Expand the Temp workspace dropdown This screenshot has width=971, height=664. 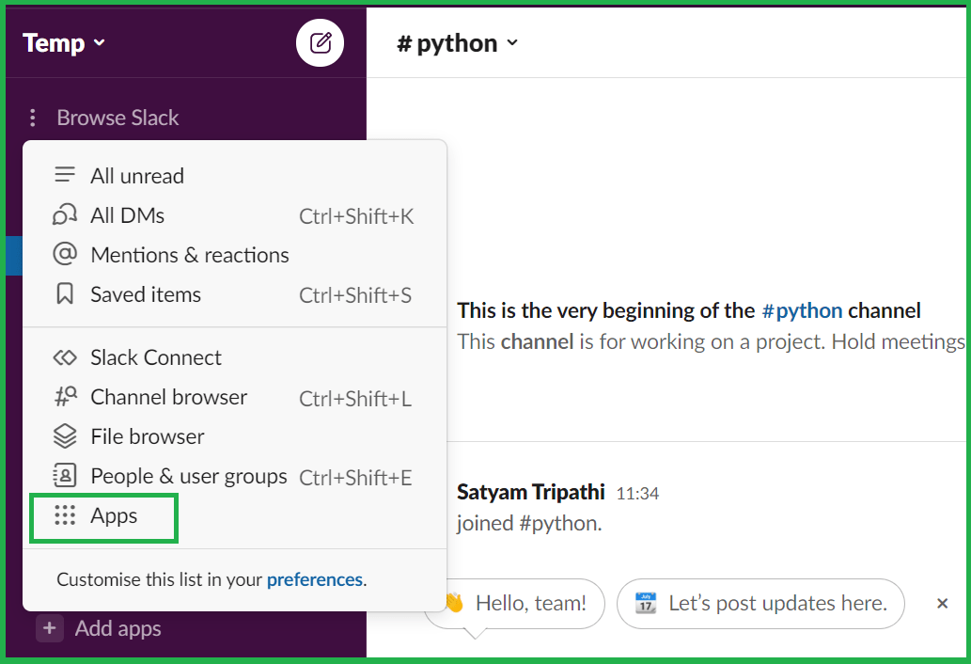click(64, 43)
